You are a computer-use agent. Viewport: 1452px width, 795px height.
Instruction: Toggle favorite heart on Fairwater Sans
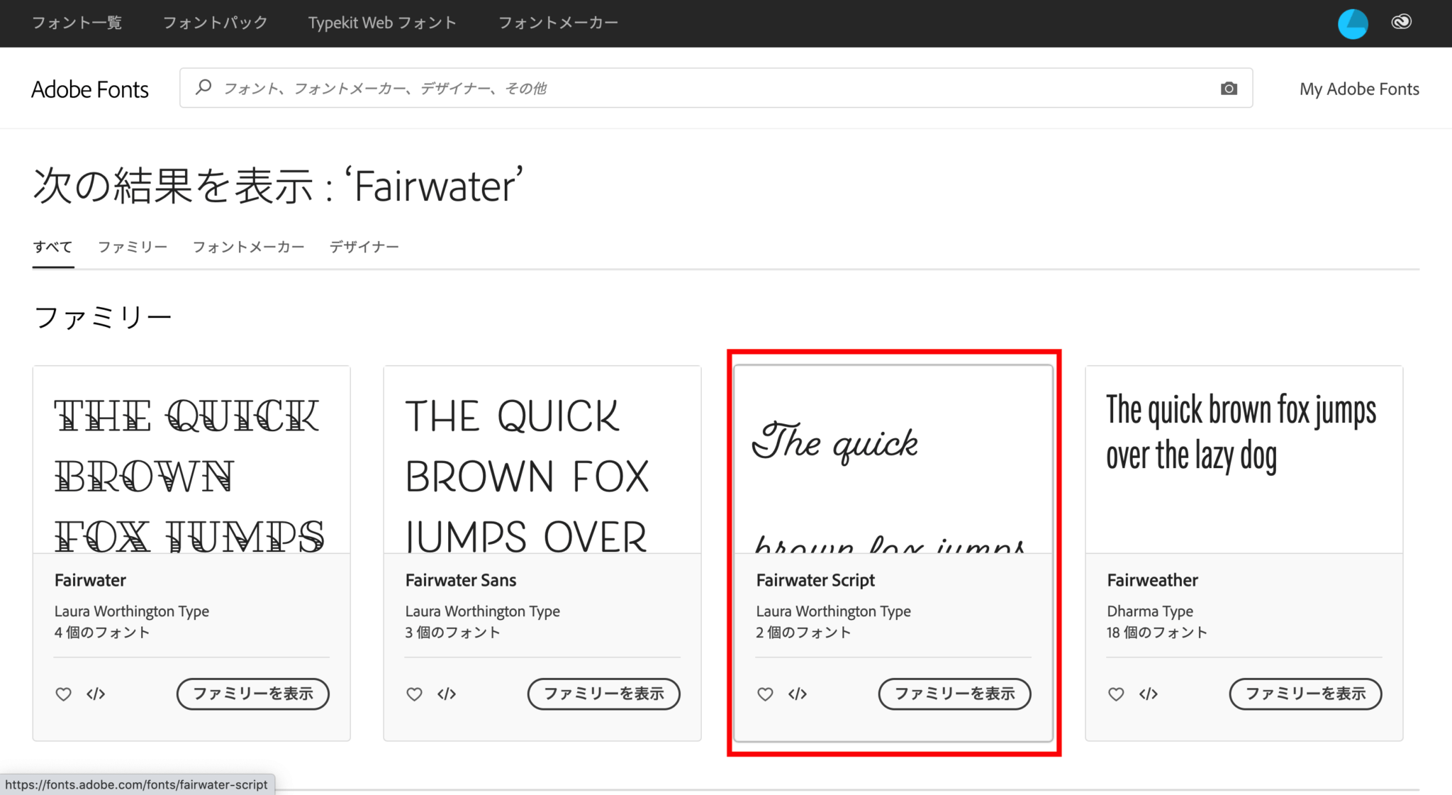click(x=414, y=694)
